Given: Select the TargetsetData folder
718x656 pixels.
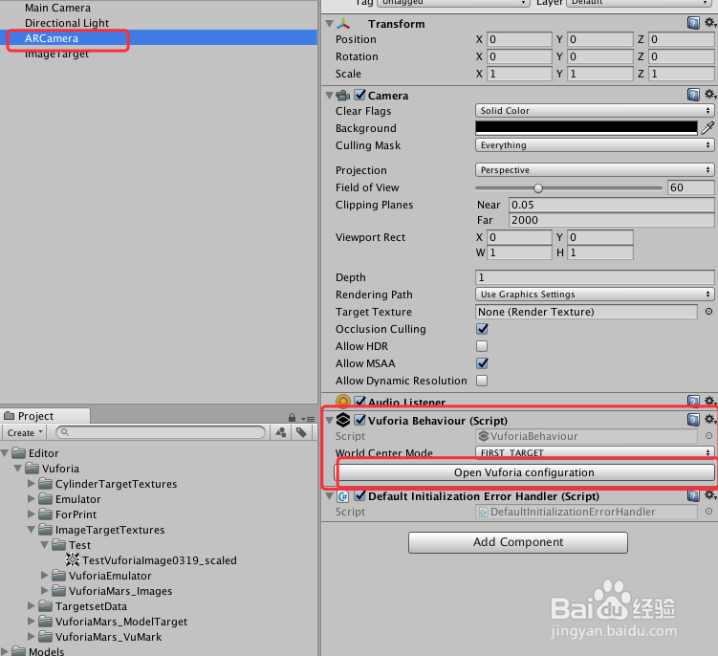Looking at the screenshot, I should coord(91,606).
